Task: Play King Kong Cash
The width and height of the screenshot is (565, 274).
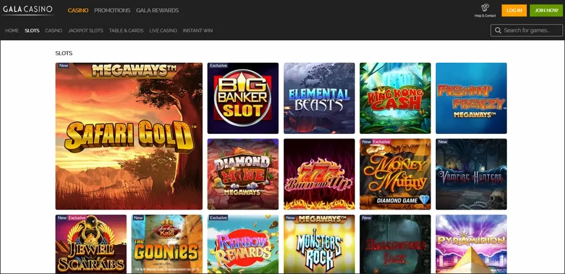Action: click(x=395, y=98)
